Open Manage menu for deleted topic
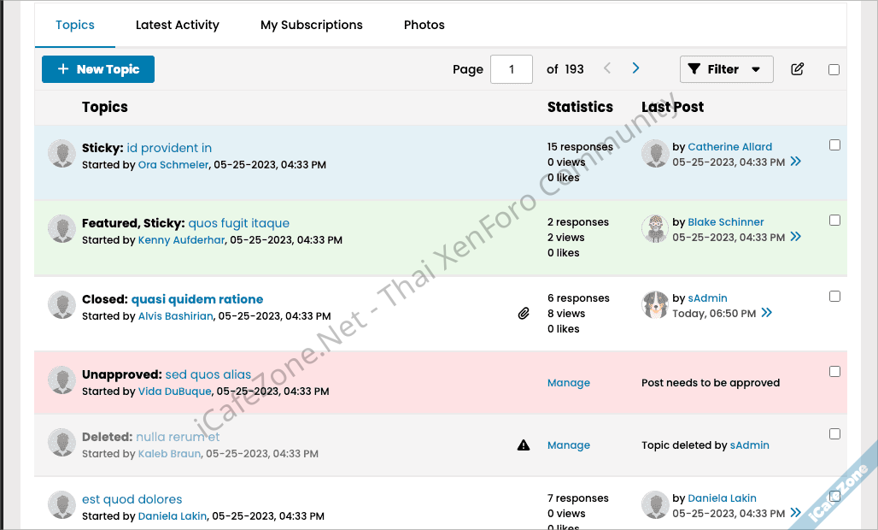This screenshot has height=530, width=878. click(x=569, y=445)
